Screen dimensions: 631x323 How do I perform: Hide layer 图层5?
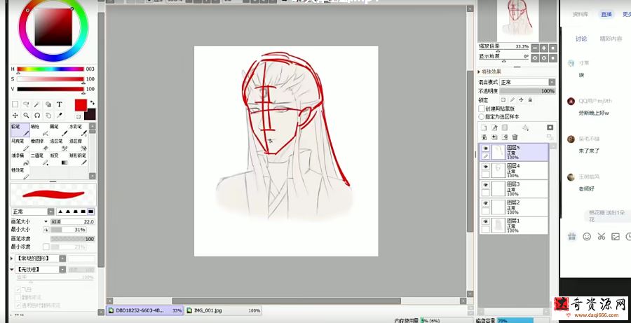coord(486,148)
